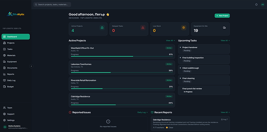The image size is (267, 132).
Task: Click the Dashboard grid icon in sidebar
Action: [x=4, y=37]
